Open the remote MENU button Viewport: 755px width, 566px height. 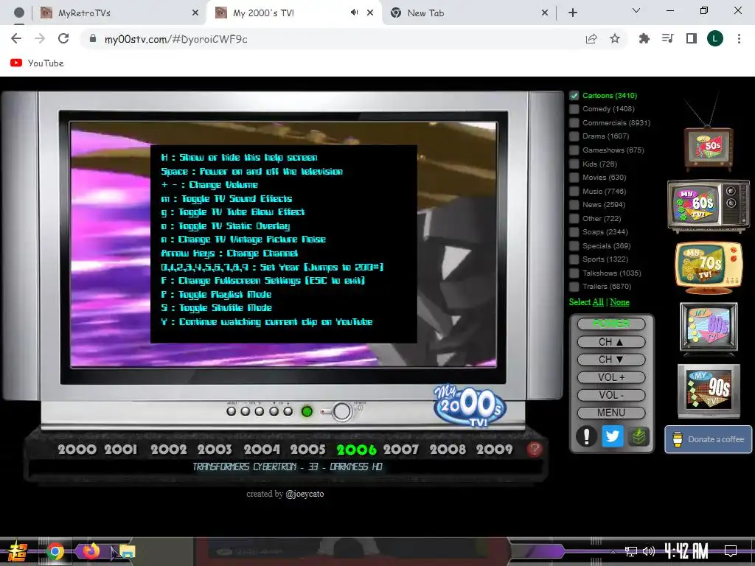coord(611,413)
